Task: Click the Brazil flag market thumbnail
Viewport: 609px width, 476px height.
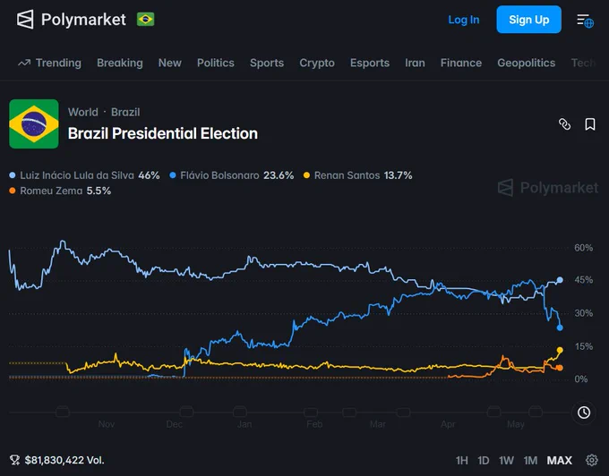Action: [34, 123]
